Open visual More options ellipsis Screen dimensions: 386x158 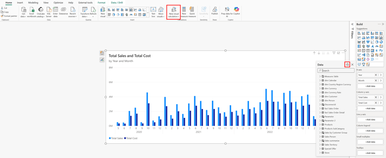pyautogui.click(x=343, y=53)
